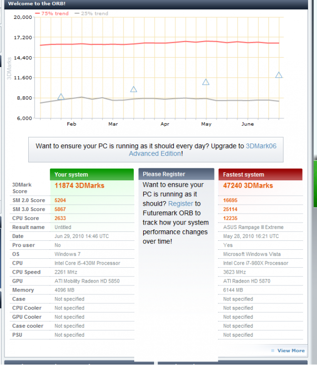Viewport: 317px width, 365px height.
Task: Click the date May 28, 2010 16:21 UTC
Action: (251, 236)
